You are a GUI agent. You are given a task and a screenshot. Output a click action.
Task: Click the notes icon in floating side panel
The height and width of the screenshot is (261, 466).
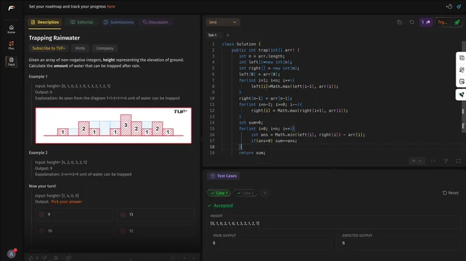461,82
